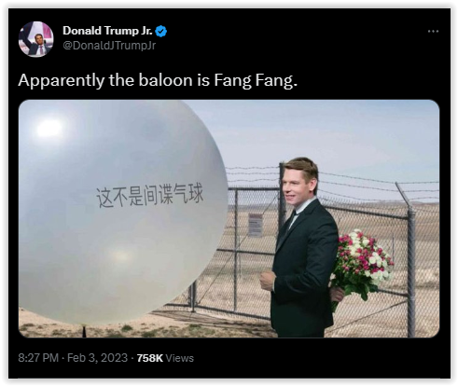Open the Donald Trump Jr. display name
This screenshot has height=386, width=458.
pyautogui.click(x=107, y=31)
